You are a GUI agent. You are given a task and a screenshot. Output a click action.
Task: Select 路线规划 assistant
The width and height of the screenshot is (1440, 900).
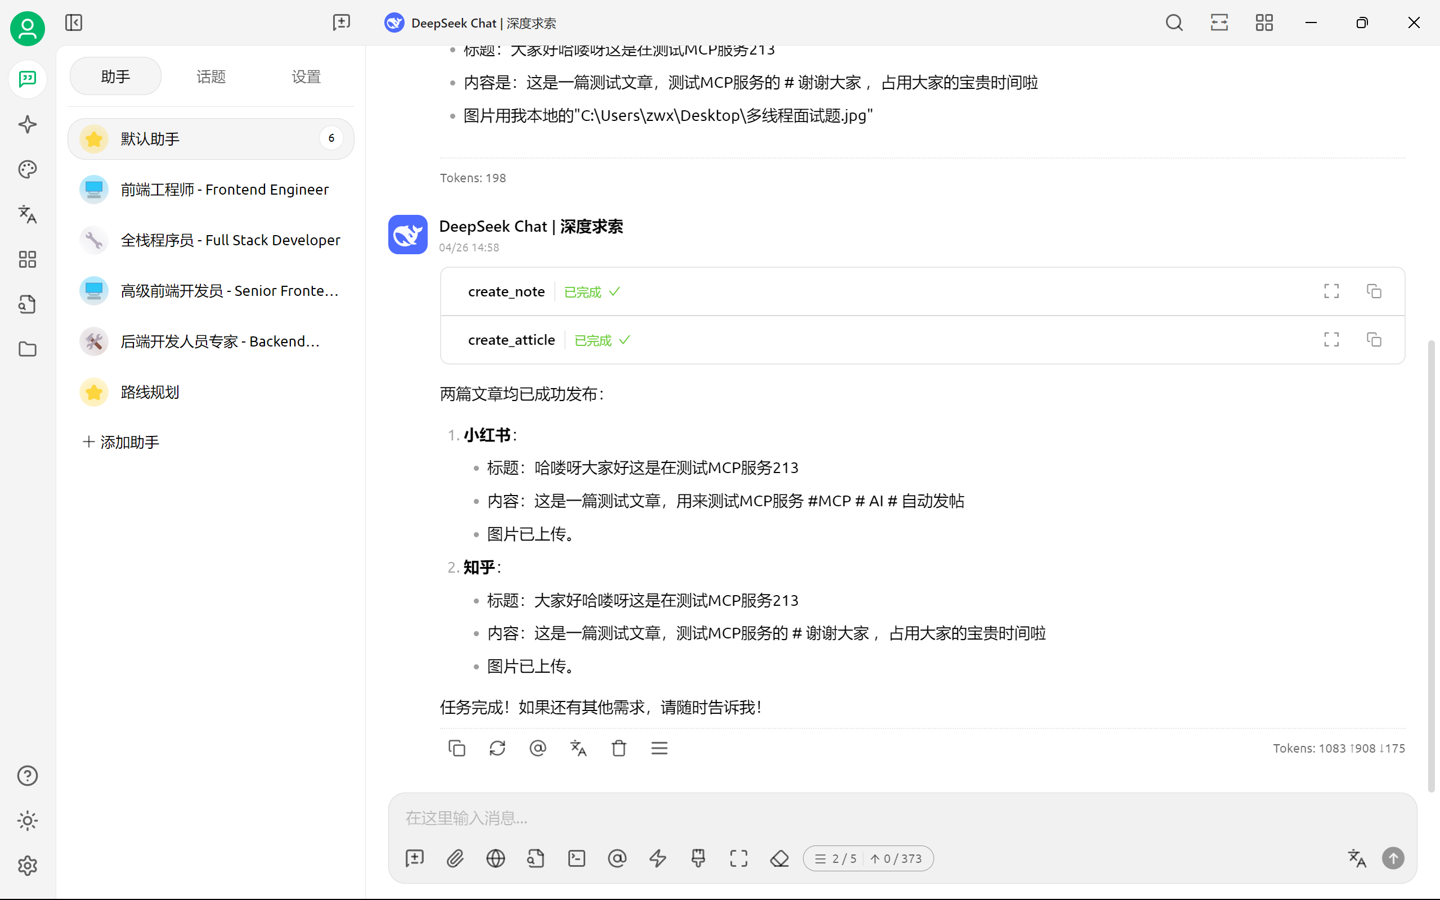[x=150, y=392]
